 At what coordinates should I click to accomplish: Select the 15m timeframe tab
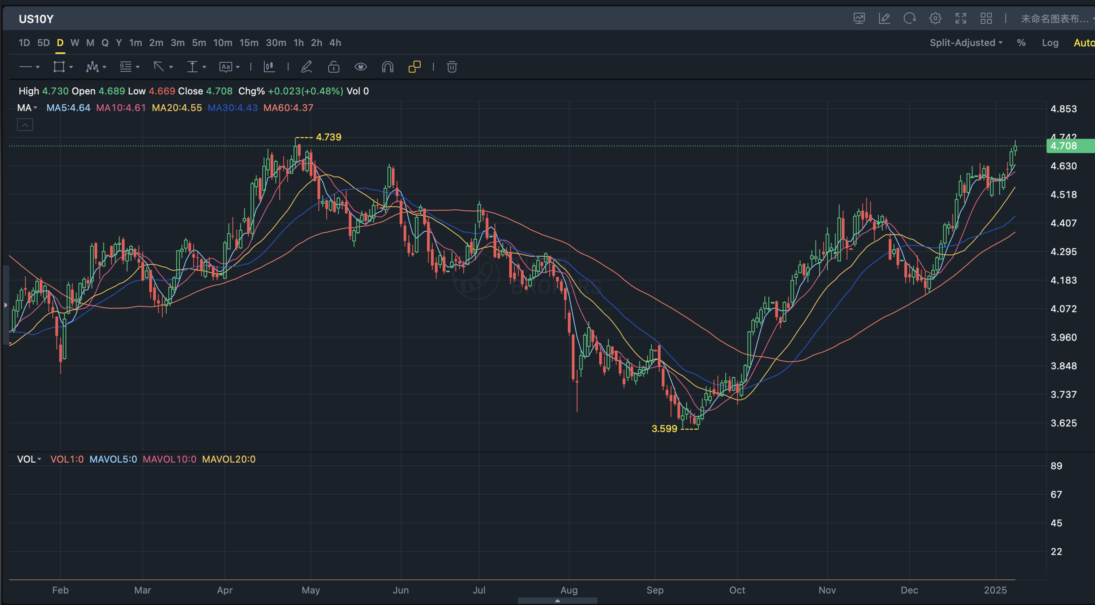(249, 43)
